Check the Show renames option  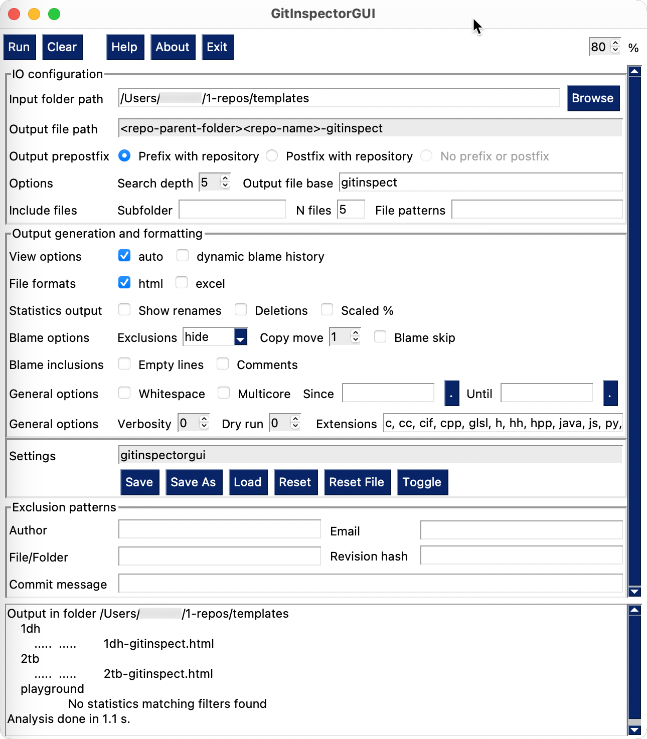point(124,310)
